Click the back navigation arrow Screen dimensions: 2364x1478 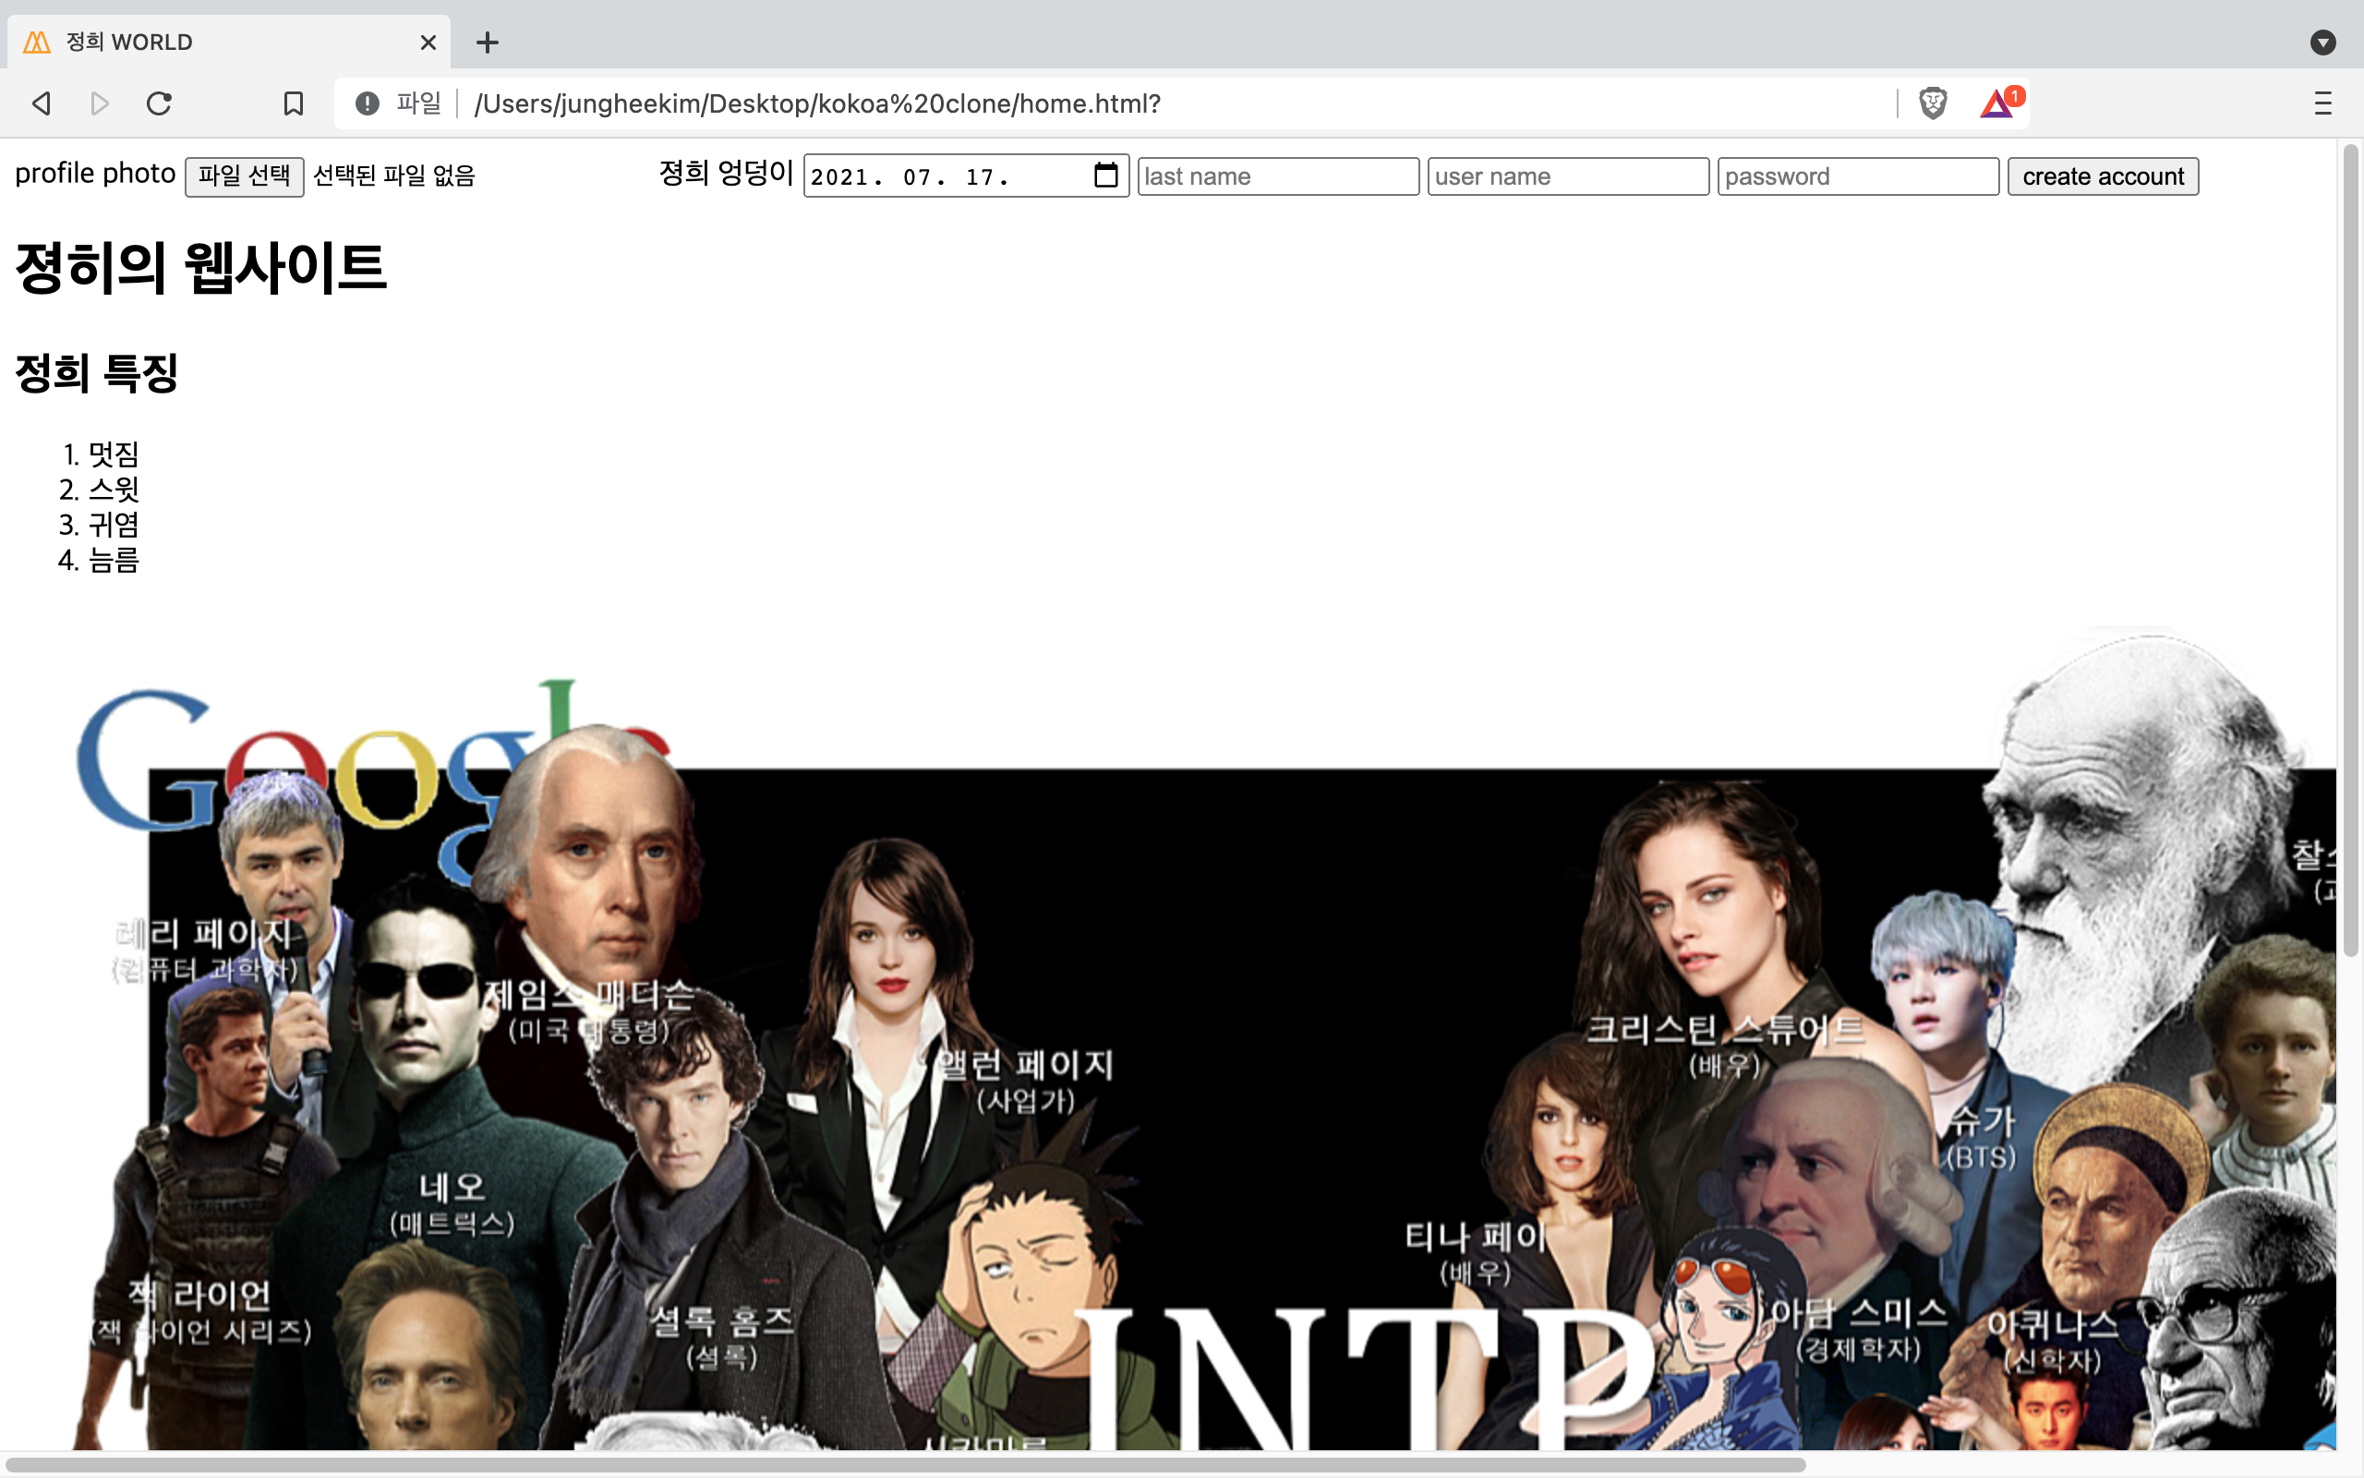[41, 103]
